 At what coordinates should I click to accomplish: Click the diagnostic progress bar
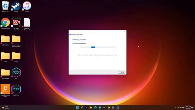(98, 47)
